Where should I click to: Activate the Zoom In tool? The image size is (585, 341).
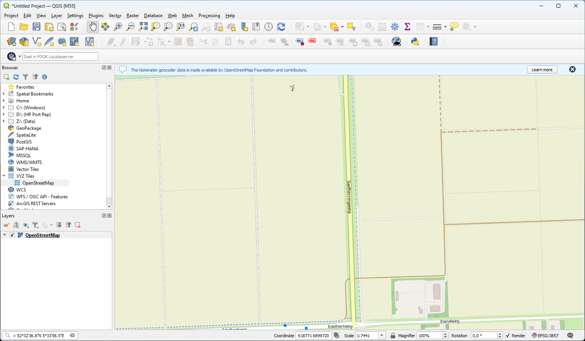point(118,27)
